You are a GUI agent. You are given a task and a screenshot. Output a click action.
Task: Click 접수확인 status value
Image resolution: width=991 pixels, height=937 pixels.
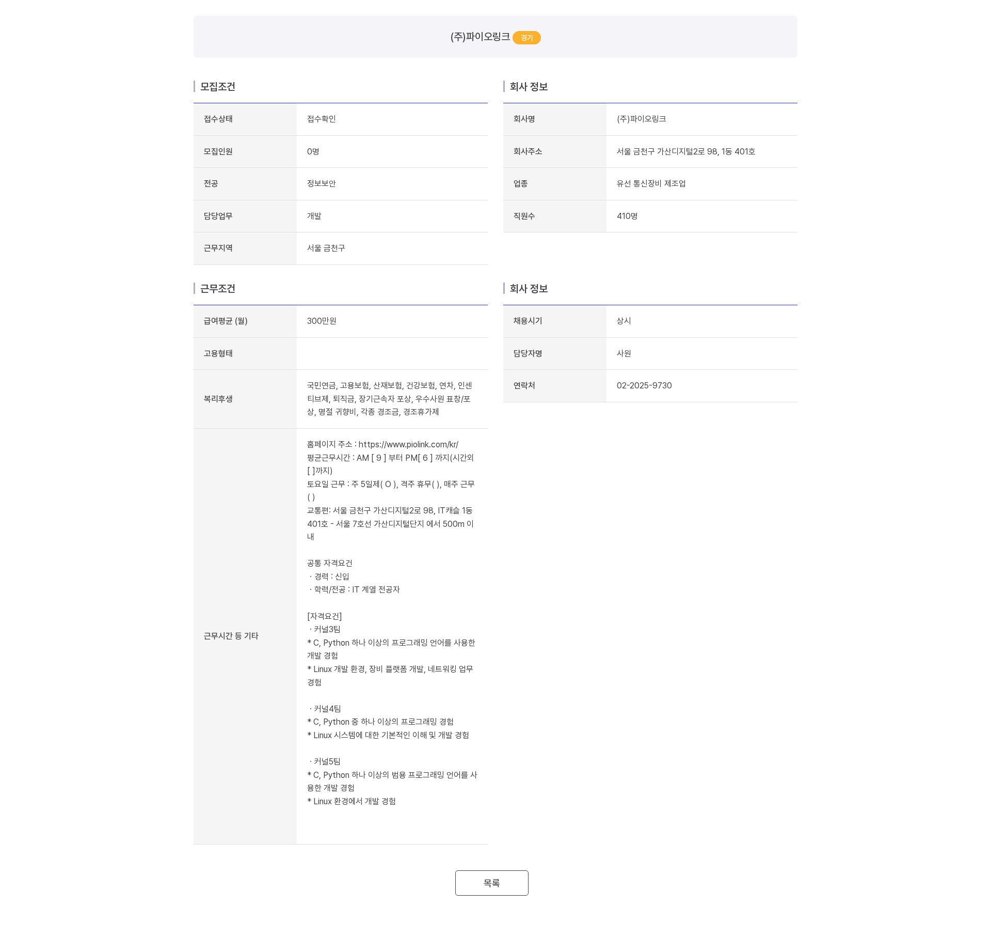[322, 119]
